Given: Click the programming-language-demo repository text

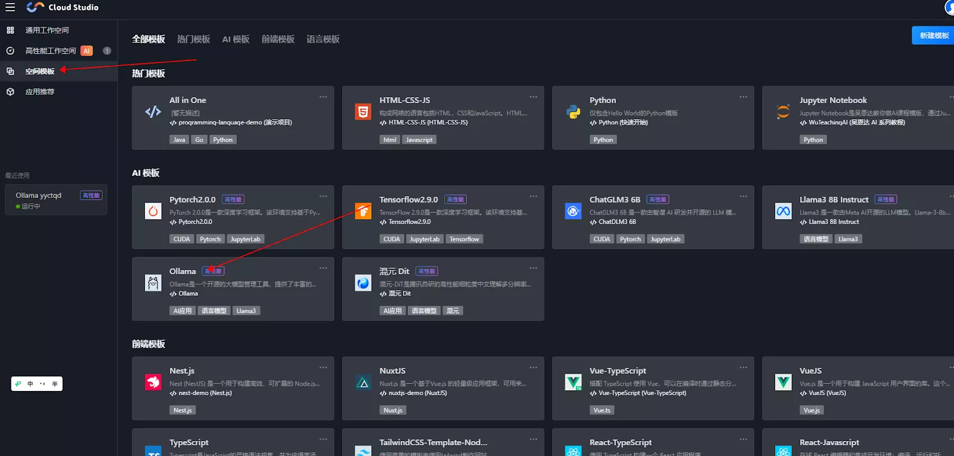Looking at the screenshot, I should [235, 122].
